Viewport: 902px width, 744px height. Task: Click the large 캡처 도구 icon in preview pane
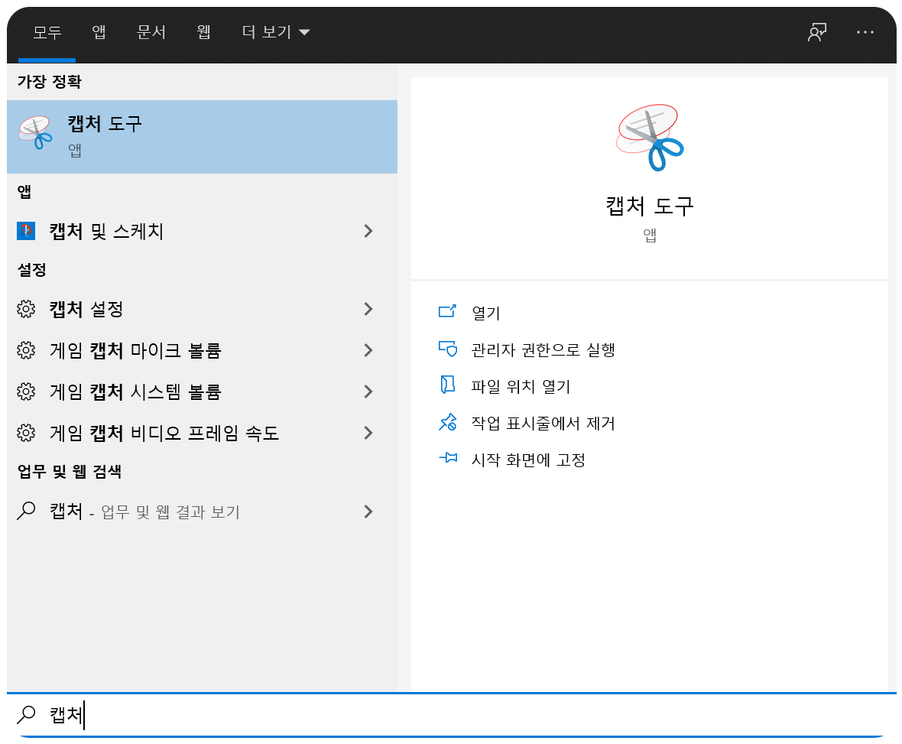[650, 138]
